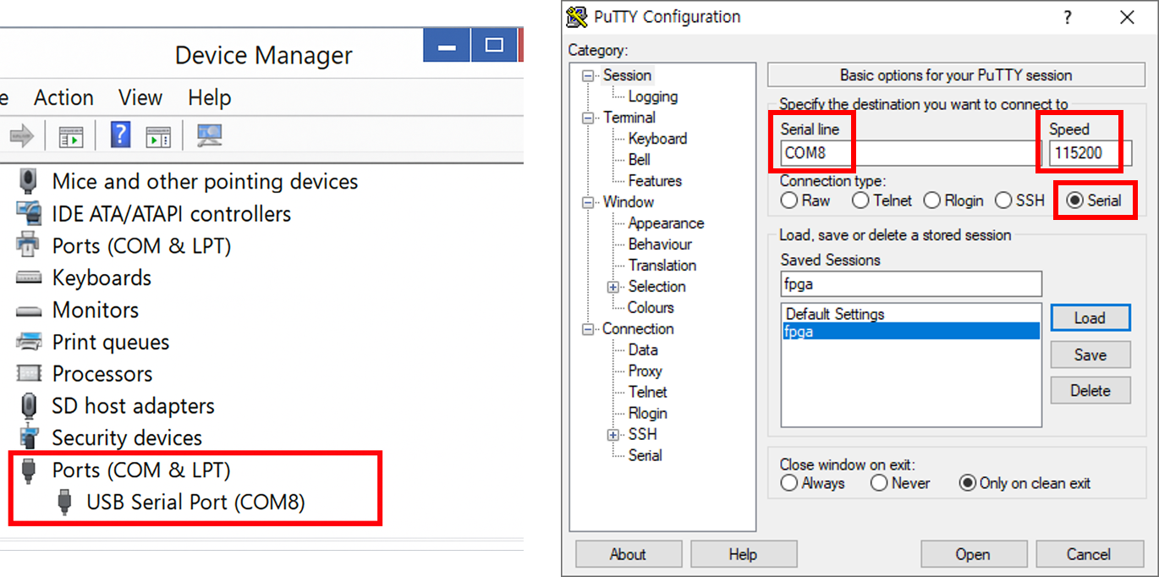Image resolution: width=1159 pixels, height=577 pixels.
Task: Click the Help button at PuTTY bottom
Action: 743,554
